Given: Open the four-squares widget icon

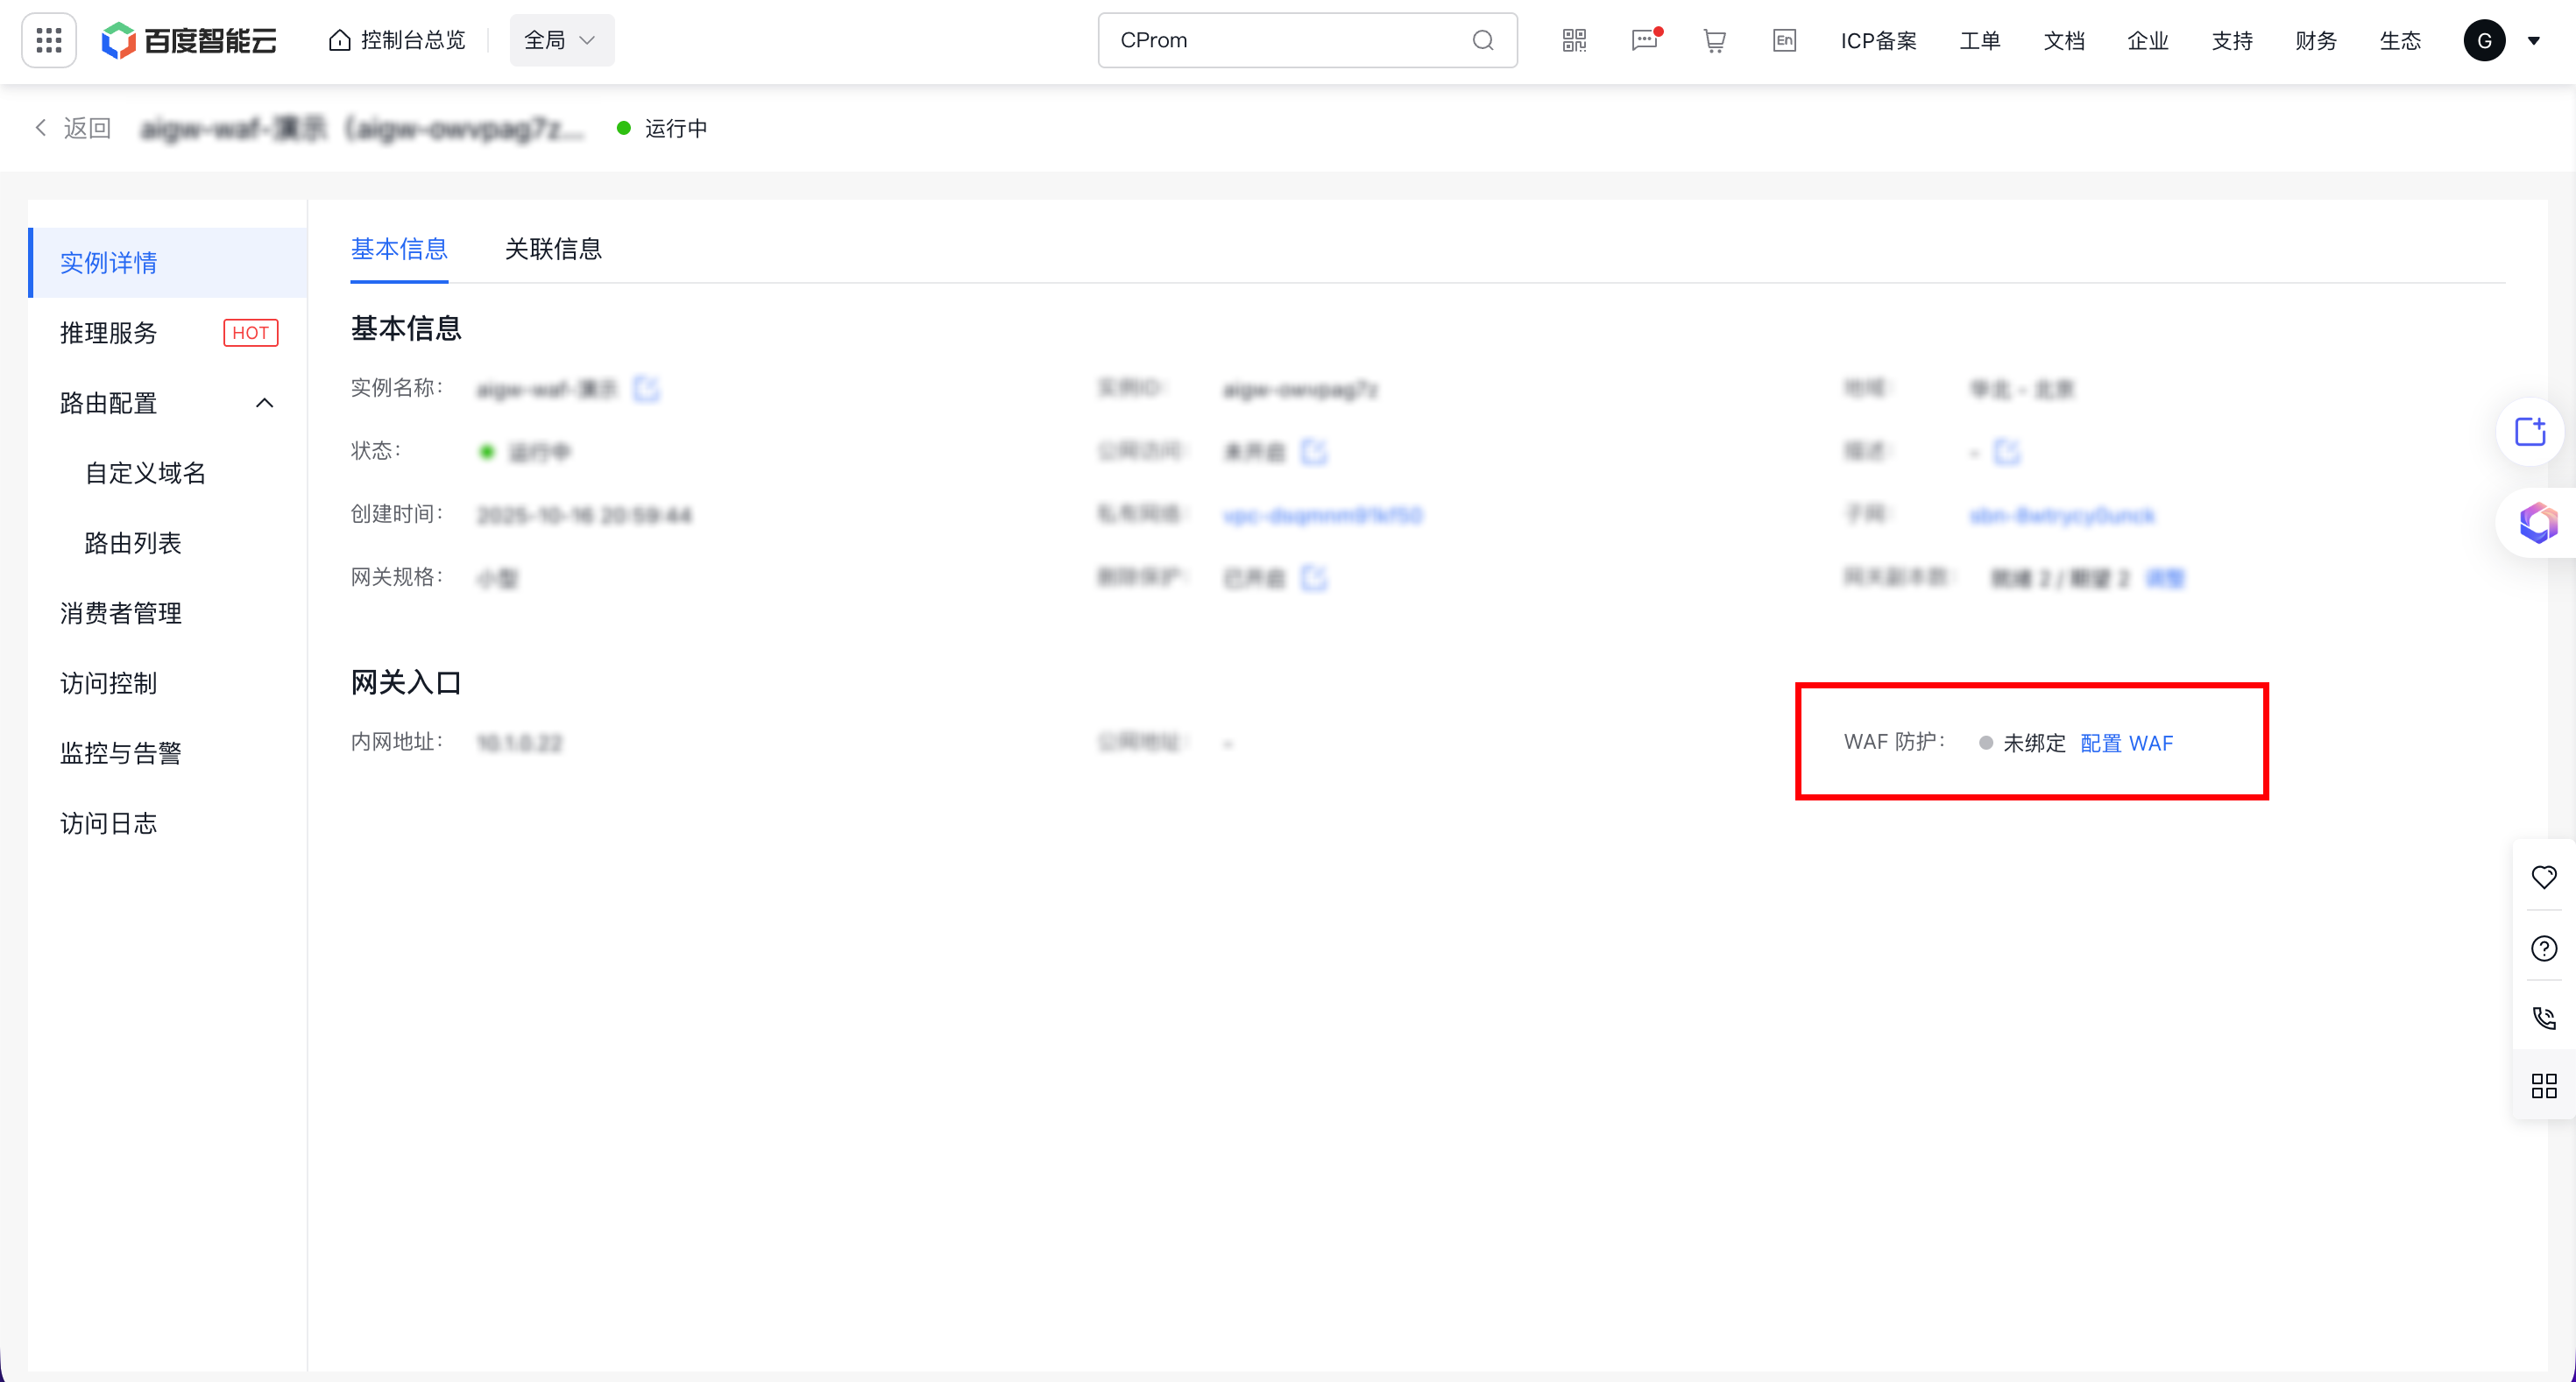Looking at the screenshot, I should point(2543,1085).
